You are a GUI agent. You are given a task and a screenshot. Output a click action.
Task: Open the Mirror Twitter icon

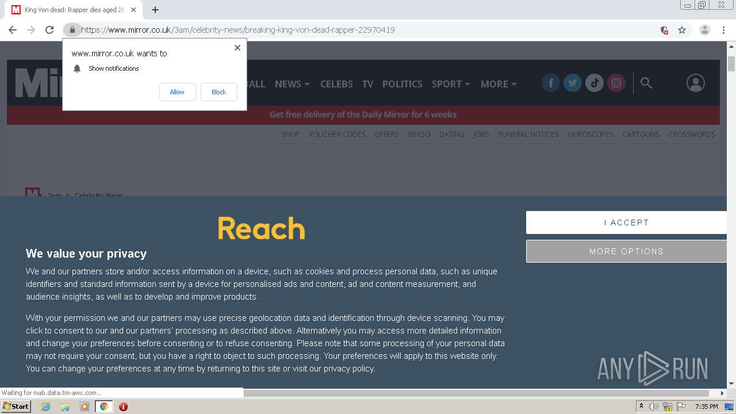click(x=573, y=83)
